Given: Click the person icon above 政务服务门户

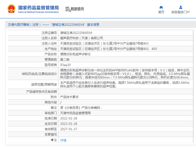Looking at the screenshot, I should [180, 7].
